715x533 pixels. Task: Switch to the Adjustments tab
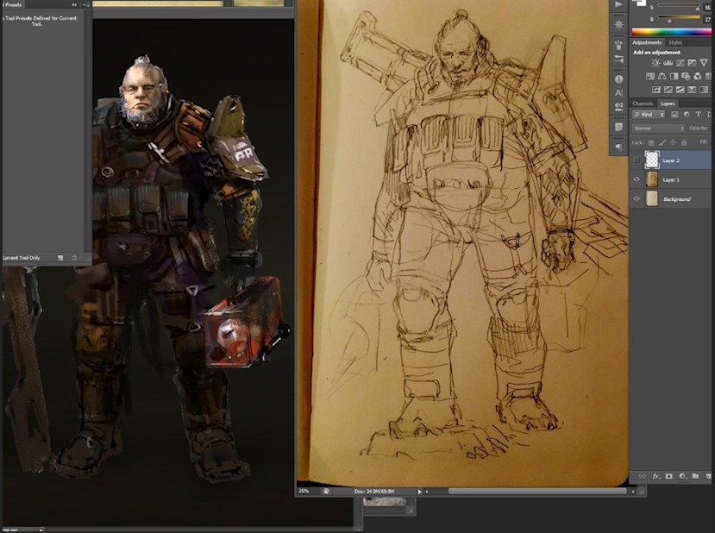point(647,42)
